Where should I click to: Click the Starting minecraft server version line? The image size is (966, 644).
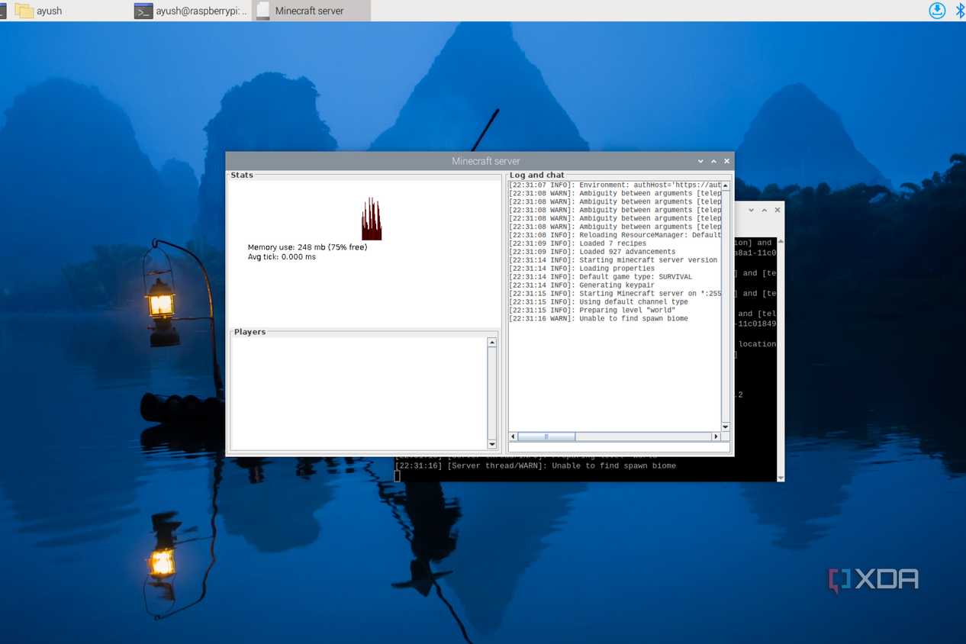point(613,260)
